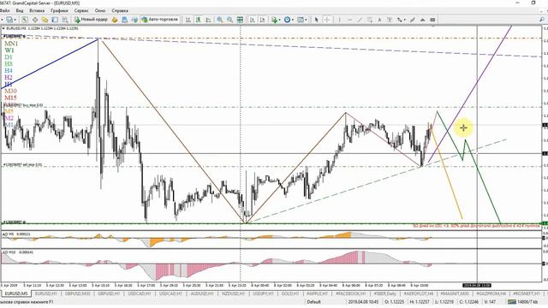Switch to the USDJPY,H1 chart tab
The height and width of the screenshot is (308, 548).
(263, 293)
